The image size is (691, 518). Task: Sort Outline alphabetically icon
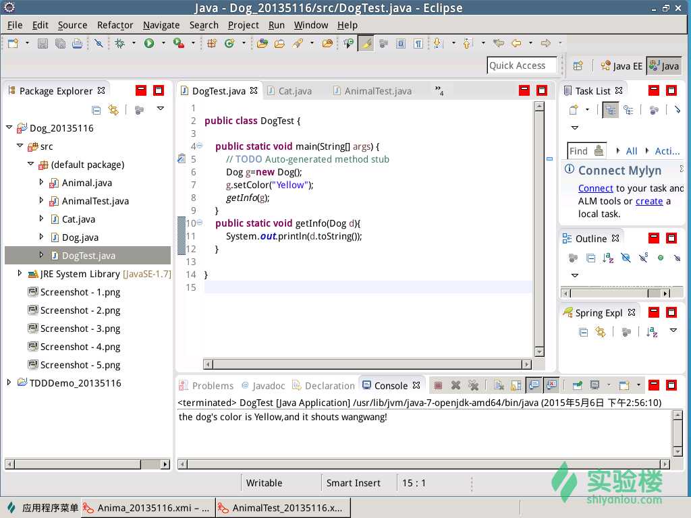[x=608, y=258]
